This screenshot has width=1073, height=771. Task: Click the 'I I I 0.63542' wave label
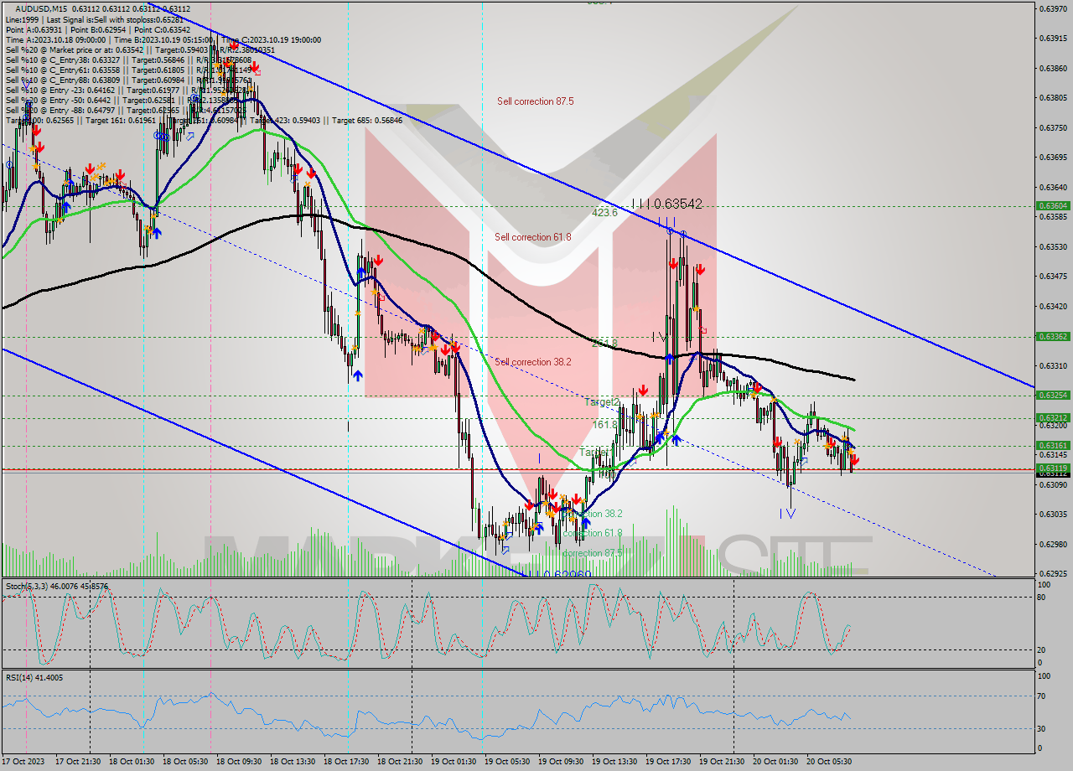667,204
